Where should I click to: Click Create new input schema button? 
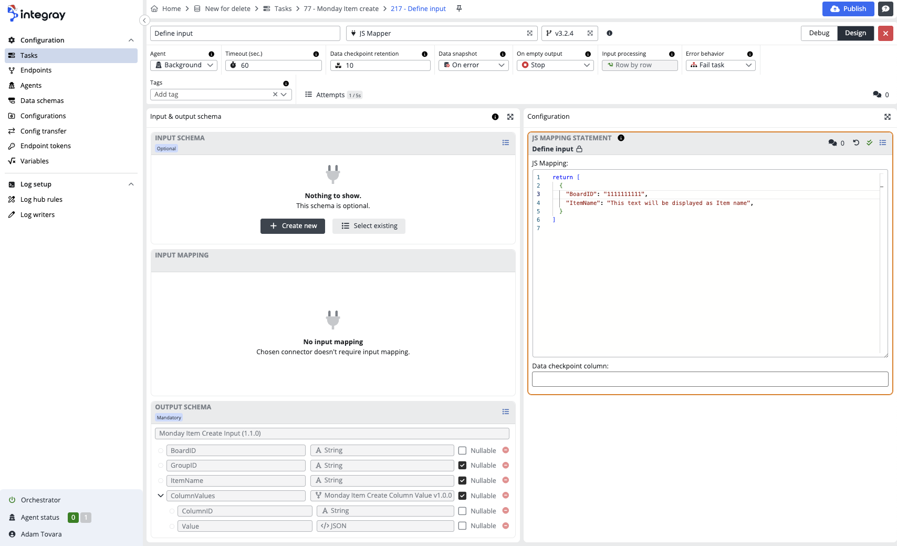pos(293,226)
